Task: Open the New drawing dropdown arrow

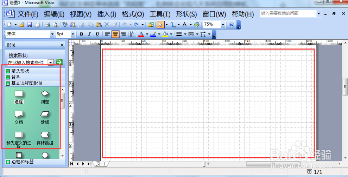Action: click(x=15, y=25)
